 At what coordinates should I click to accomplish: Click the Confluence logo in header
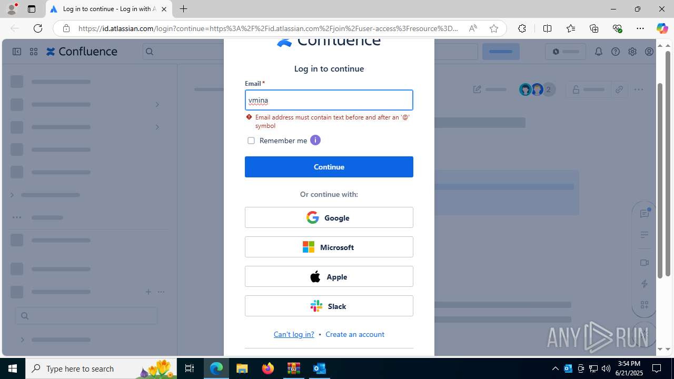(x=82, y=52)
